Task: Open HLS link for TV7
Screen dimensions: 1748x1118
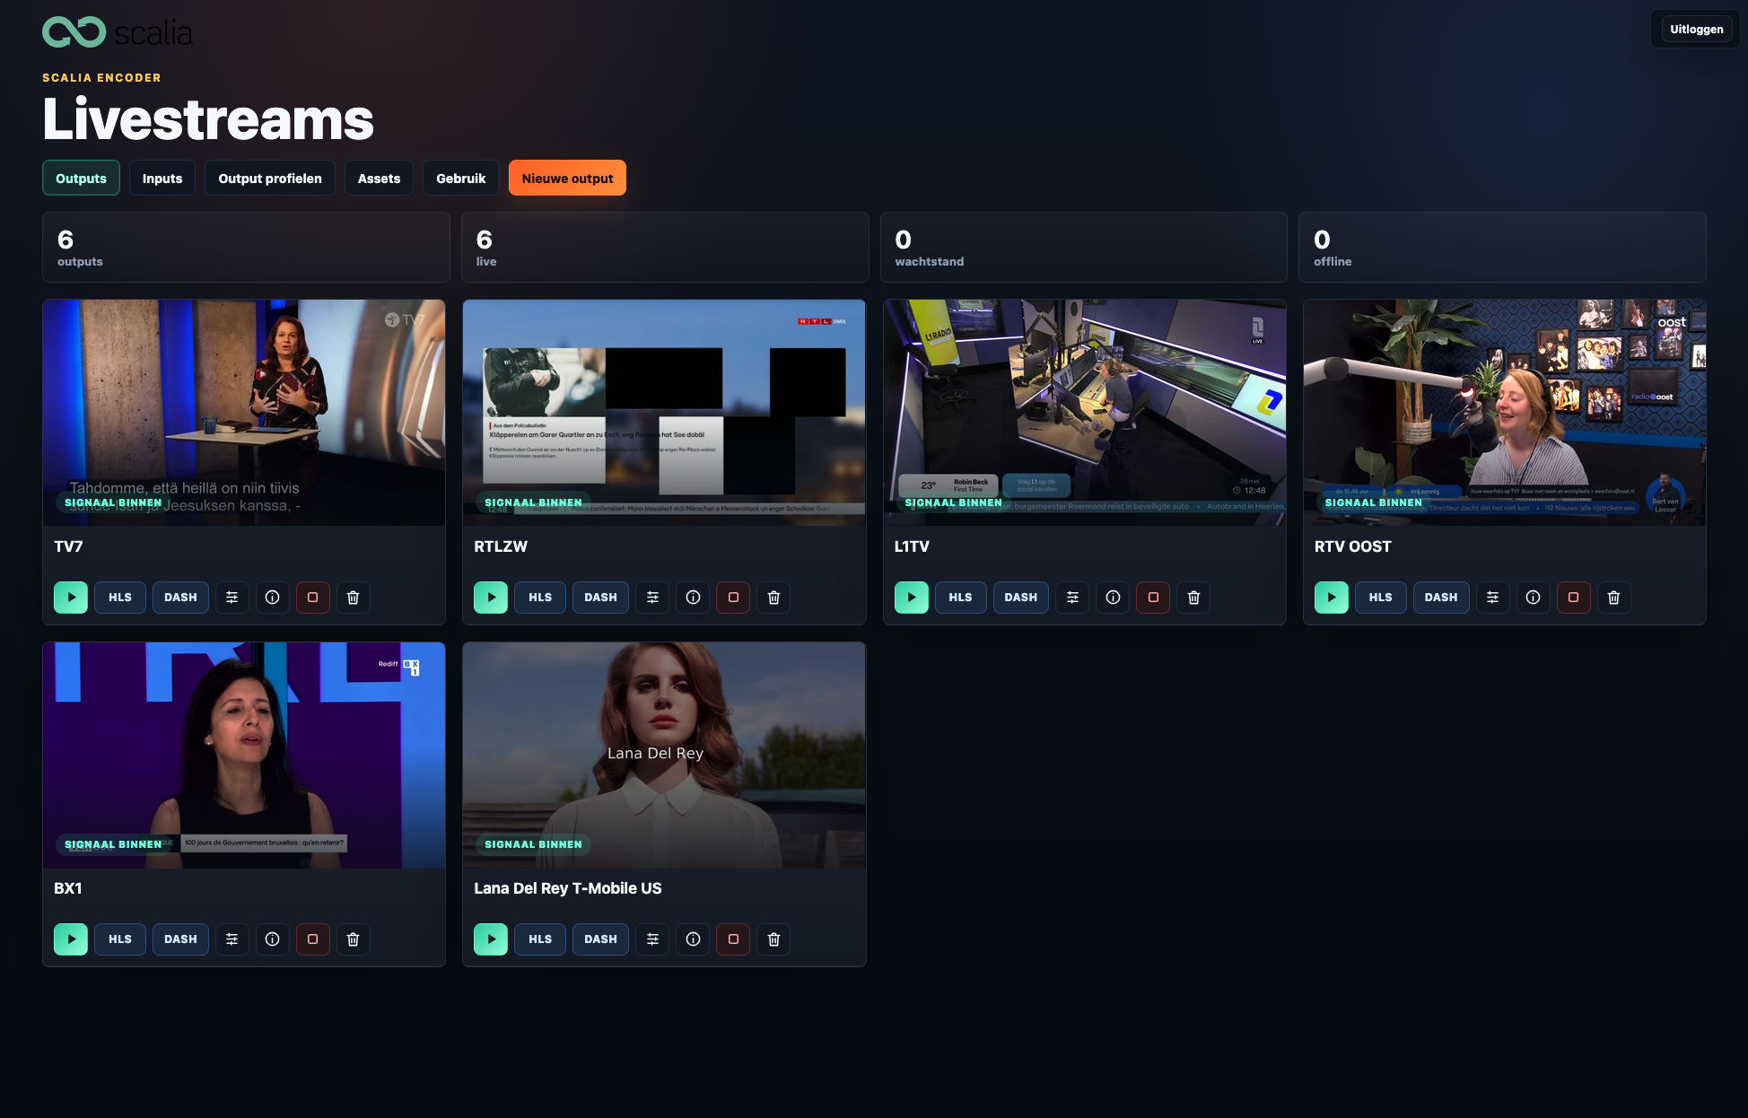Action: click(120, 598)
